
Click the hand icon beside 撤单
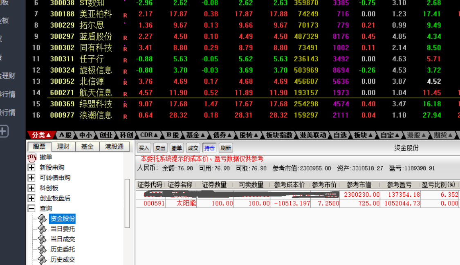(x=31, y=157)
